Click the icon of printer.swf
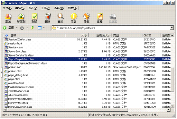This screenshot has height=119, width=177. coord(6,67)
